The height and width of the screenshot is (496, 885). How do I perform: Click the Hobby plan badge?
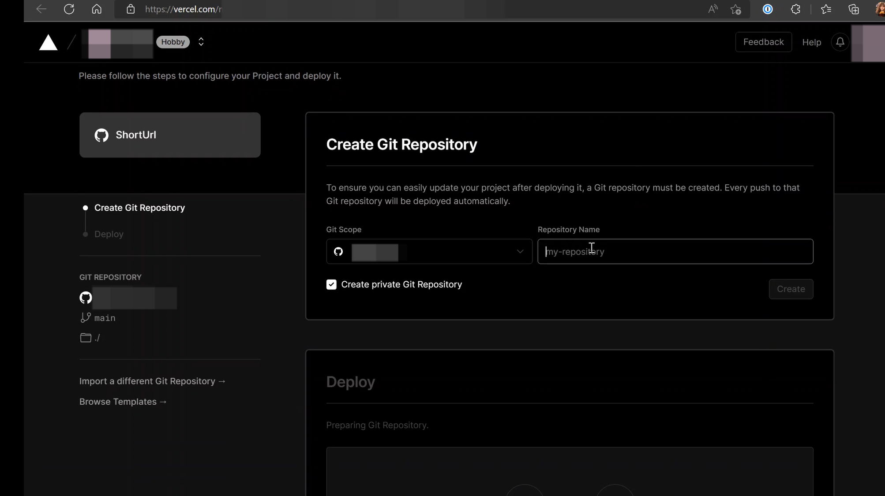coord(173,42)
